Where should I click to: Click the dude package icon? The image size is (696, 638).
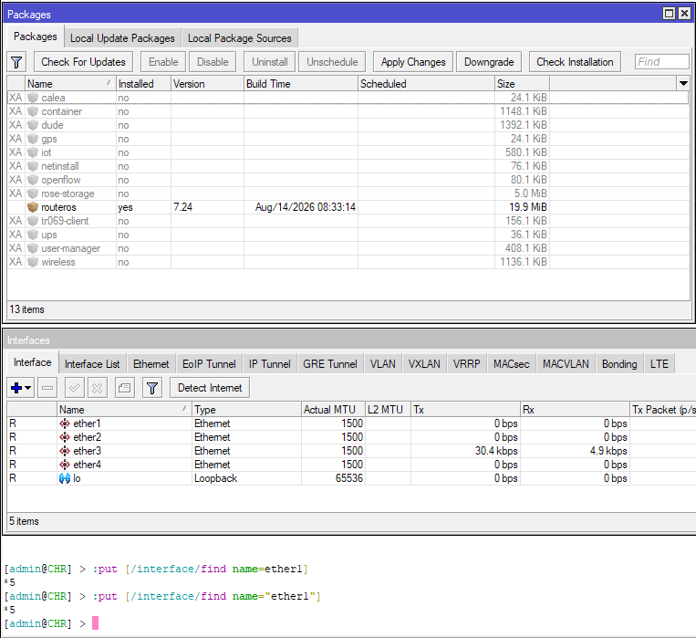point(33,125)
